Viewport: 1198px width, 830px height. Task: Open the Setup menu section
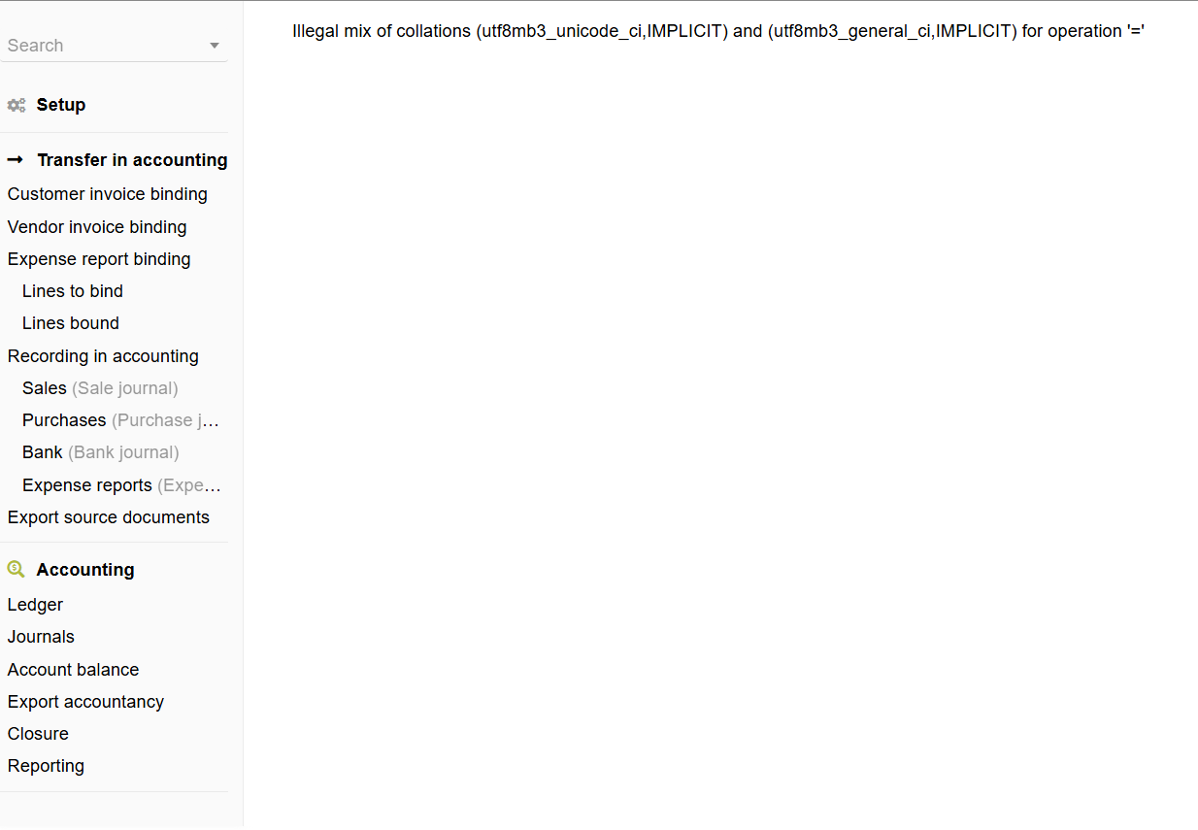click(61, 105)
